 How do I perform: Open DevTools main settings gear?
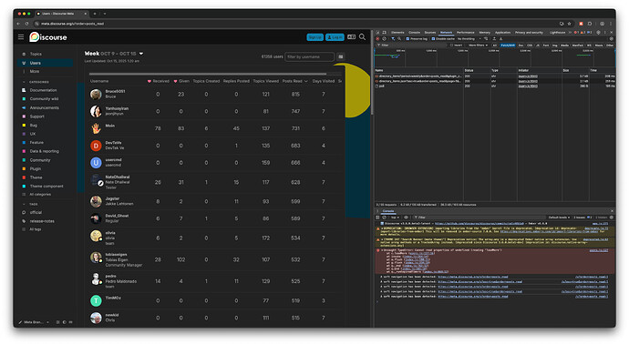click(598, 33)
